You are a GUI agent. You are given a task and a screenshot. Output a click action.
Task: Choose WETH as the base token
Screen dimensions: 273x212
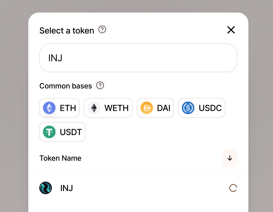(x=108, y=108)
